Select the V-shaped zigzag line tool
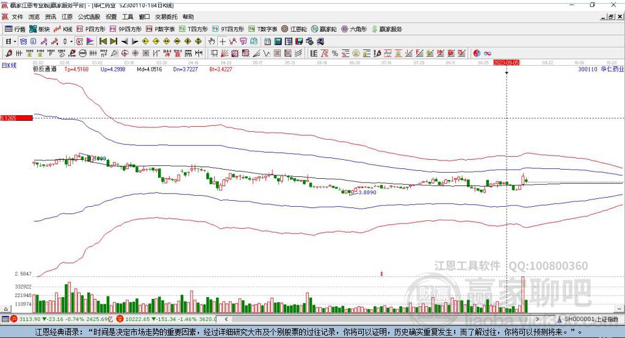The image size is (625, 338). (267, 54)
